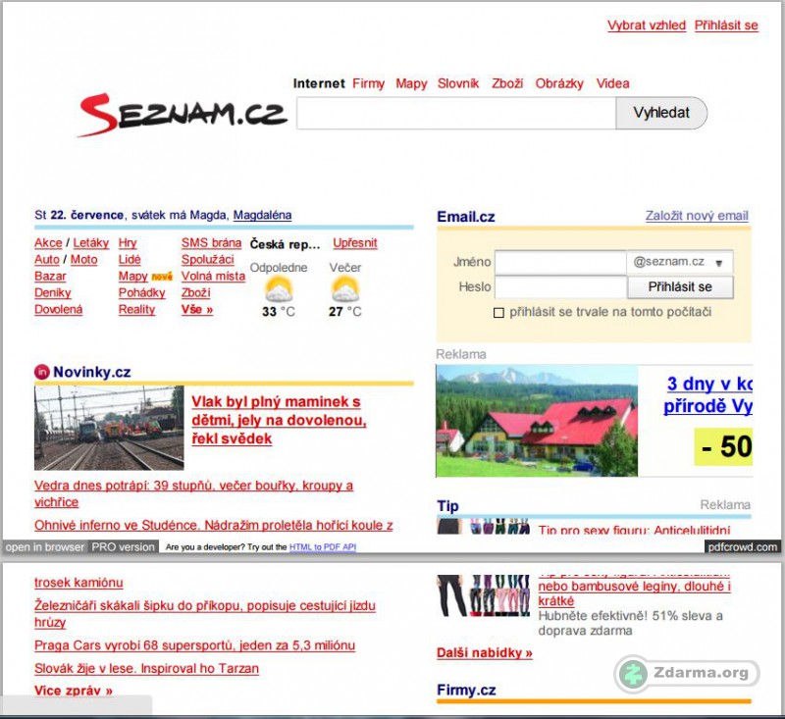Open the Dovolená link
This screenshot has width=785, height=719.
(58, 309)
